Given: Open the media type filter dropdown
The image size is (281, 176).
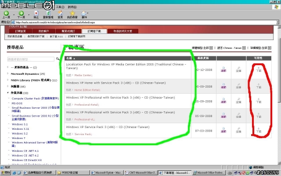Looking at the screenshot, I should pos(211,48).
